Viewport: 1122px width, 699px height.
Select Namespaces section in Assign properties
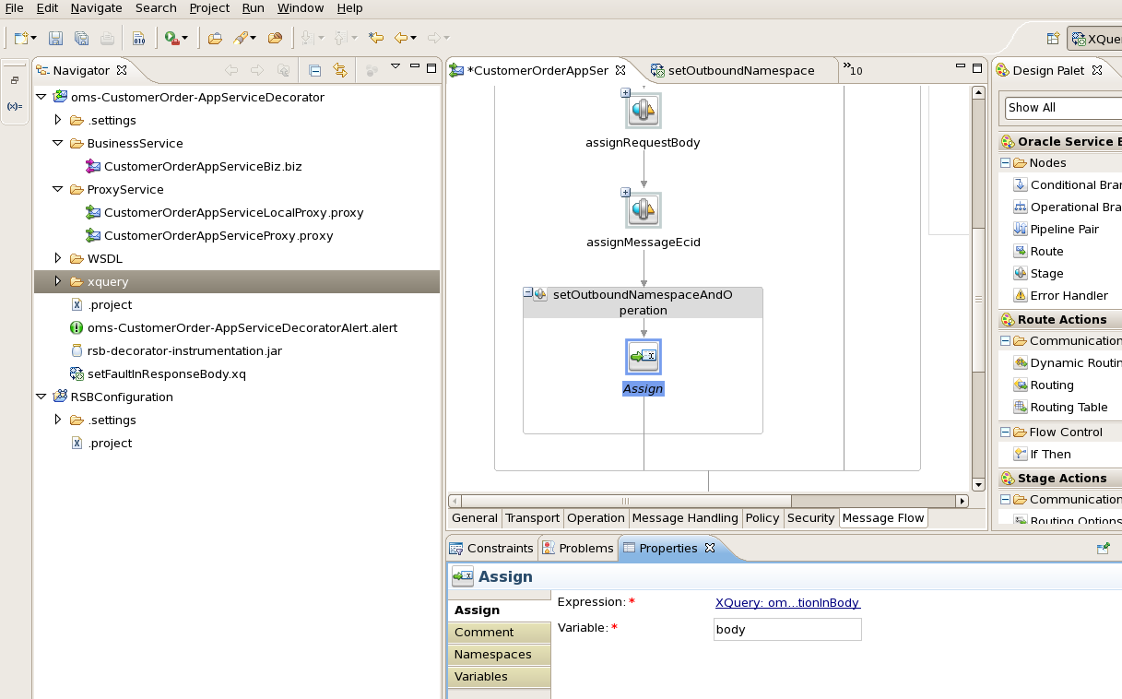coord(499,654)
